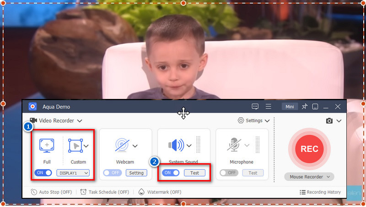Open the hamburger menu in title bar
The width and height of the screenshot is (366, 207).
[269, 107]
